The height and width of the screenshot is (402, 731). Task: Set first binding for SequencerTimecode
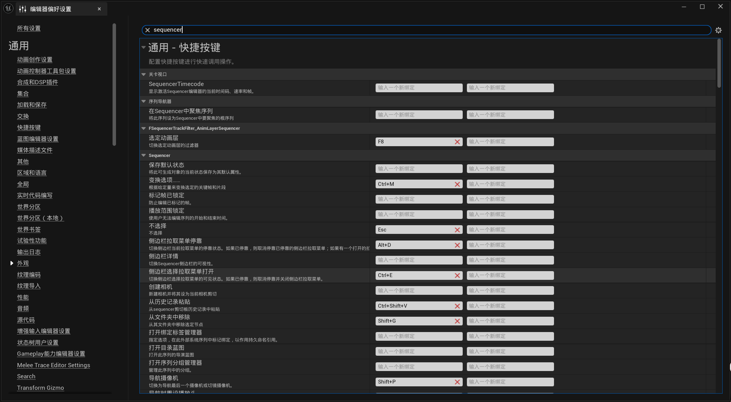pyautogui.click(x=419, y=88)
